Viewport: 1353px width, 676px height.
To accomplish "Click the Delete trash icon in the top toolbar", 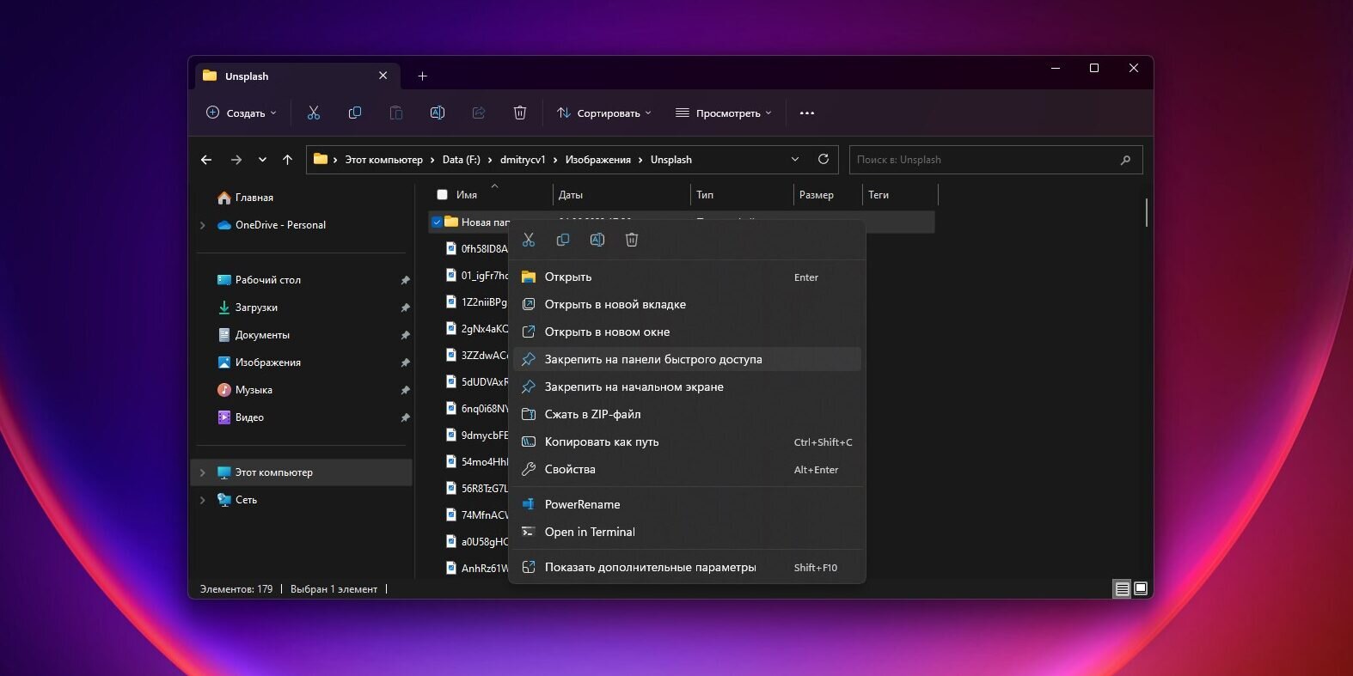I will tap(520, 113).
